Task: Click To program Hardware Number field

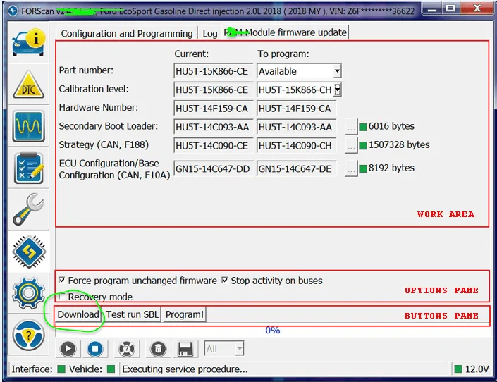Action: pyautogui.click(x=297, y=109)
